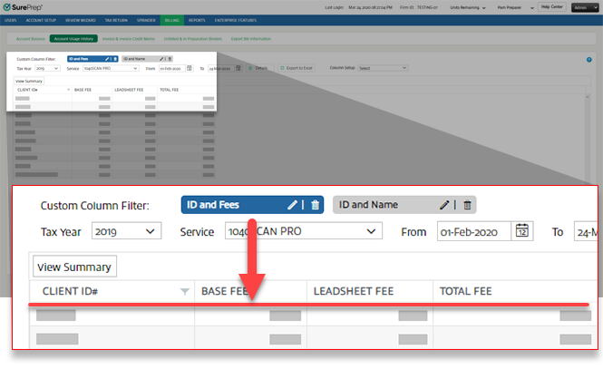Viewport: 603px width, 369px height.
Task: Click View Summary button in small view
Action: pos(29,81)
